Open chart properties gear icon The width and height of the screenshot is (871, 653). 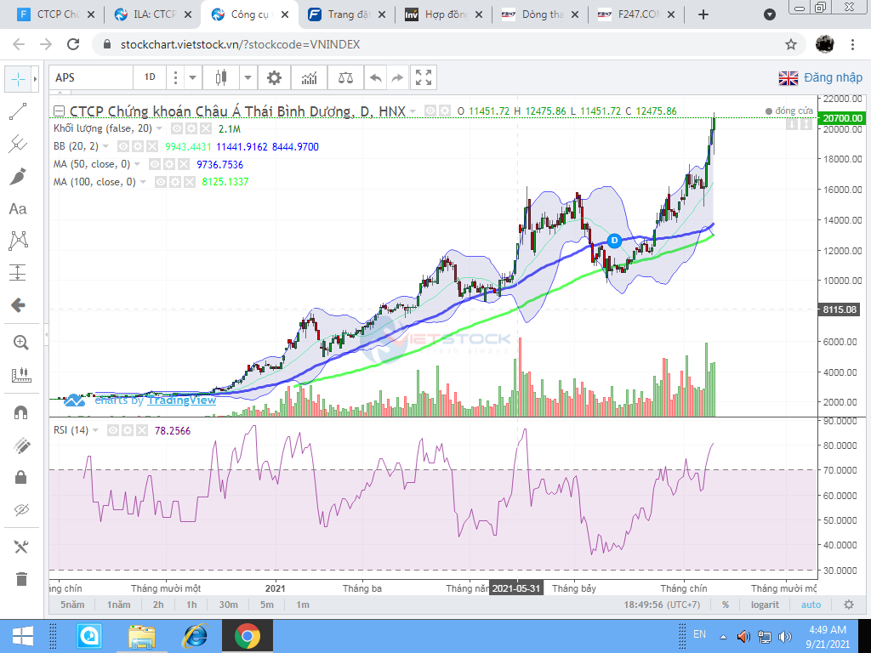click(274, 77)
